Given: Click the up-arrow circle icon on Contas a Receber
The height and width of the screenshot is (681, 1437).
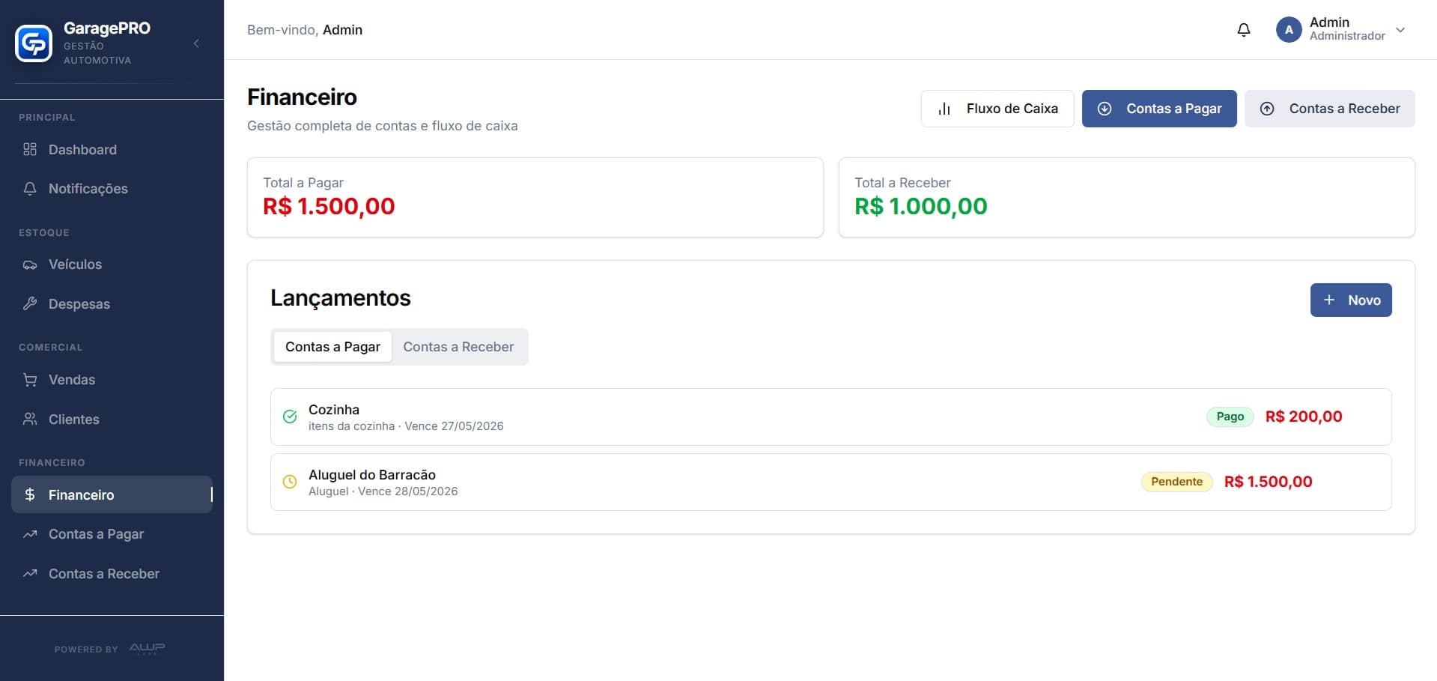Looking at the screenshot, I should point(1267,109).
